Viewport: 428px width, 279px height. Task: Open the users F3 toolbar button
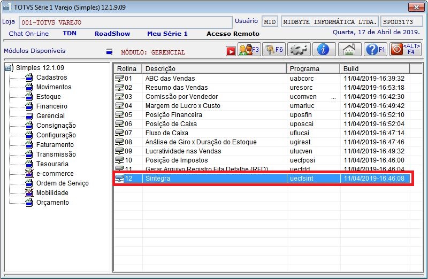(x=249, y=49)
